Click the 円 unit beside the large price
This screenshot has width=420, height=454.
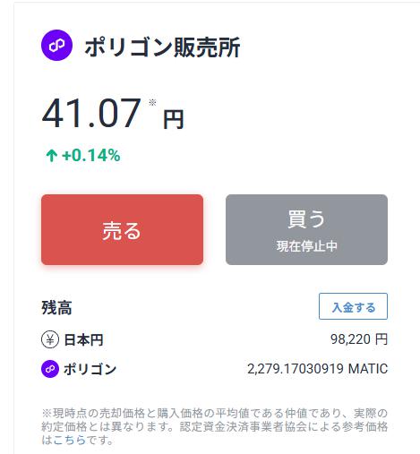pyautogui.click(x=173, y=119)
